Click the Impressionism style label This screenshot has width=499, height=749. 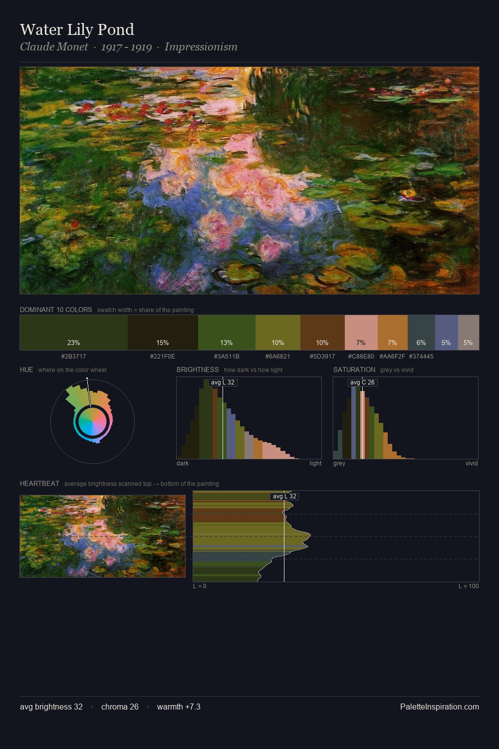click(201, 47)
